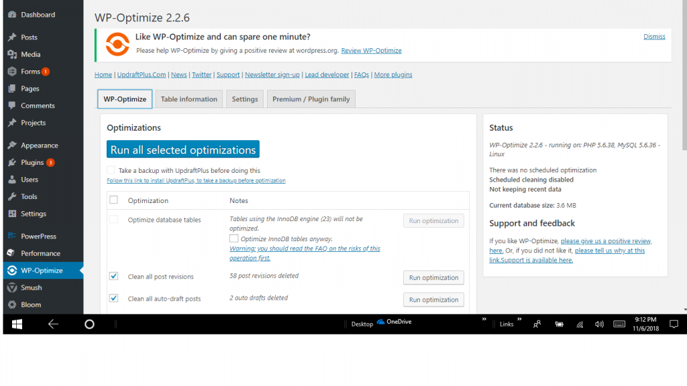
Task: Click the Pages icon in sidebar
Action: 12,88
